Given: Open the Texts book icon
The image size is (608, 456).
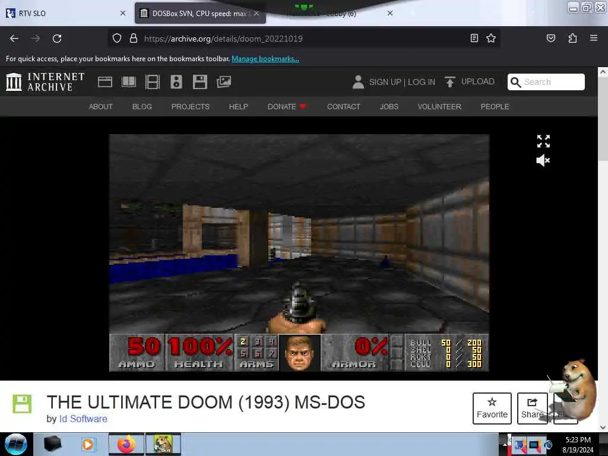Looking at the screenshot, I should click(129, 82).
